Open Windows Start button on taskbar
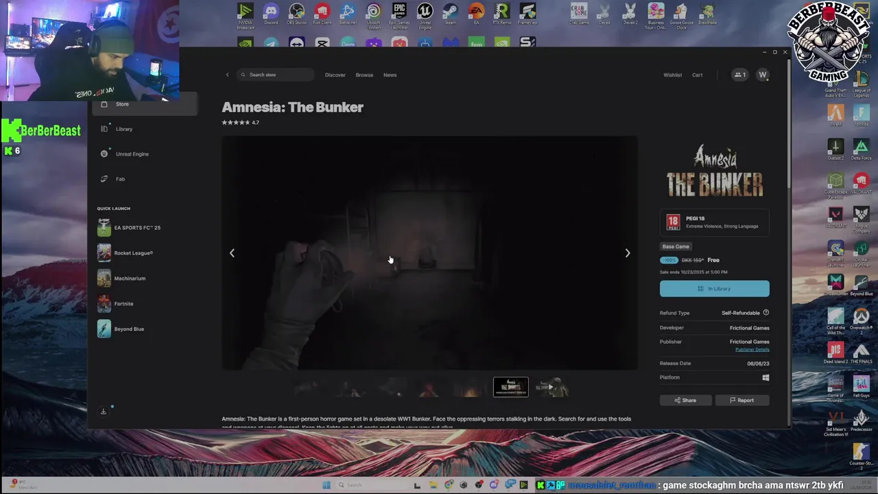The image size is (878, 494). [327, 485]
